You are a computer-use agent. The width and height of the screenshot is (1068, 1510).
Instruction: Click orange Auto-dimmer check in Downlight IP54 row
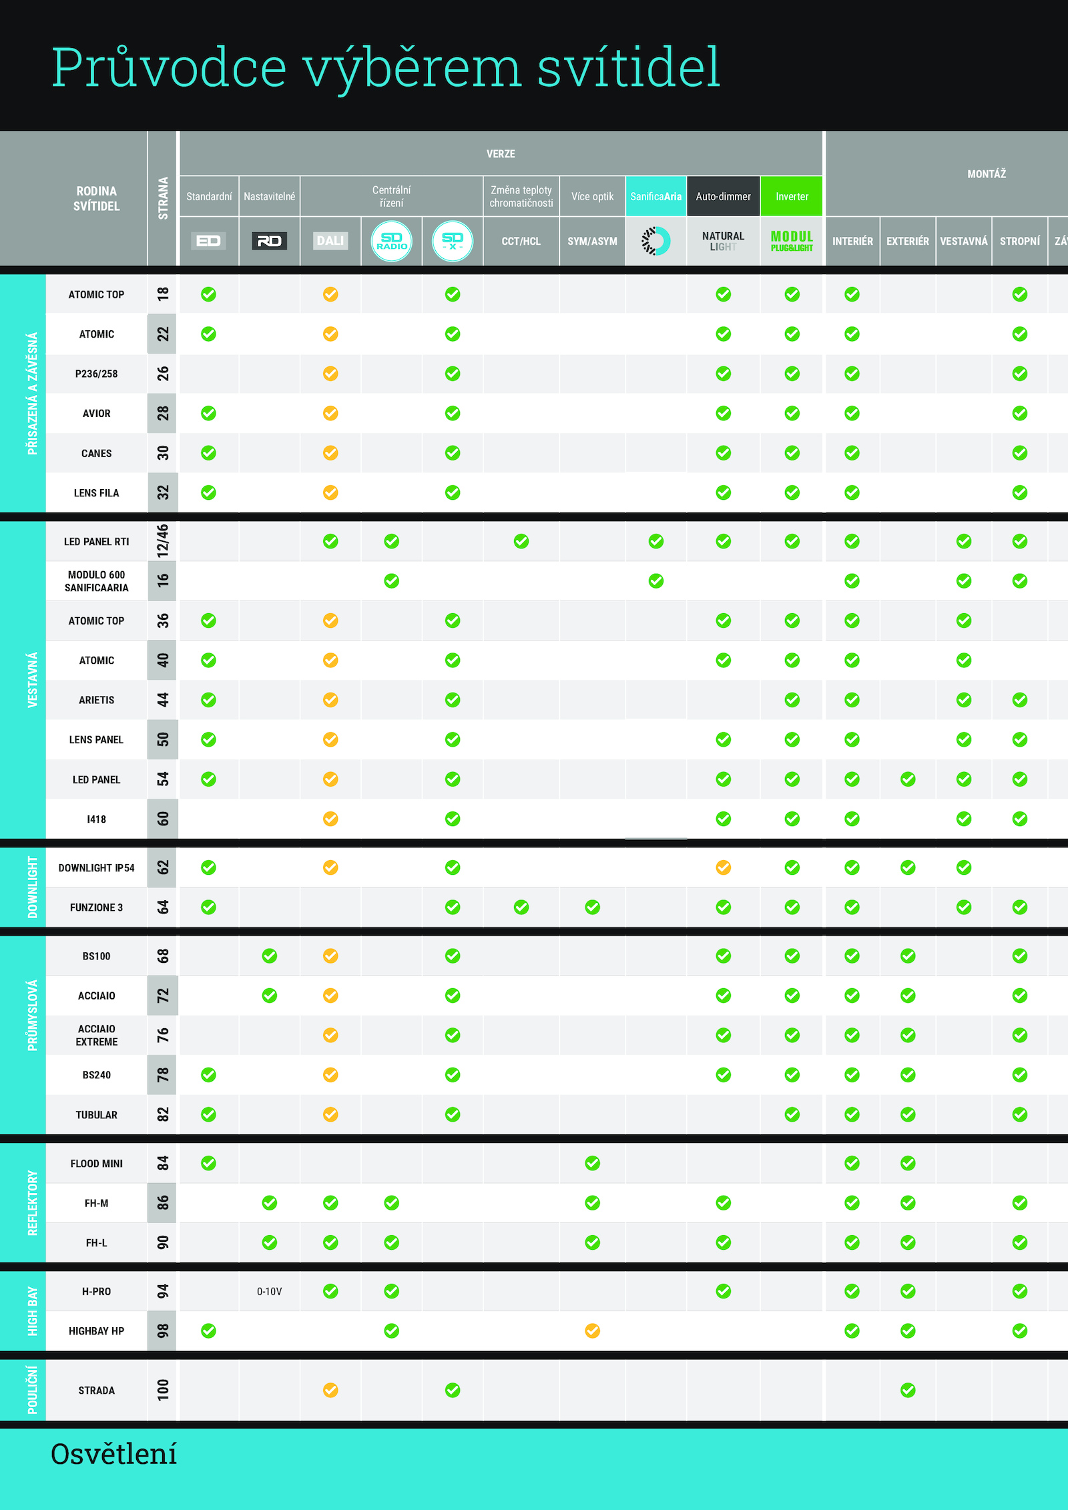(724, 867)
